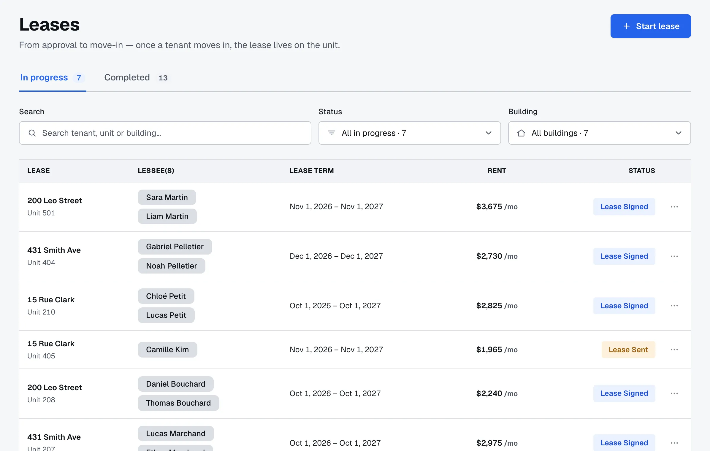
Task: Select the Gabriel Pelletier lessee chip
Action: tap(175, 247)
